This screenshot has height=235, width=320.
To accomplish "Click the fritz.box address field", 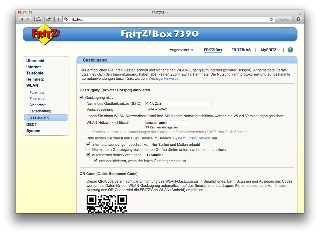I will (x=169, y=19).
